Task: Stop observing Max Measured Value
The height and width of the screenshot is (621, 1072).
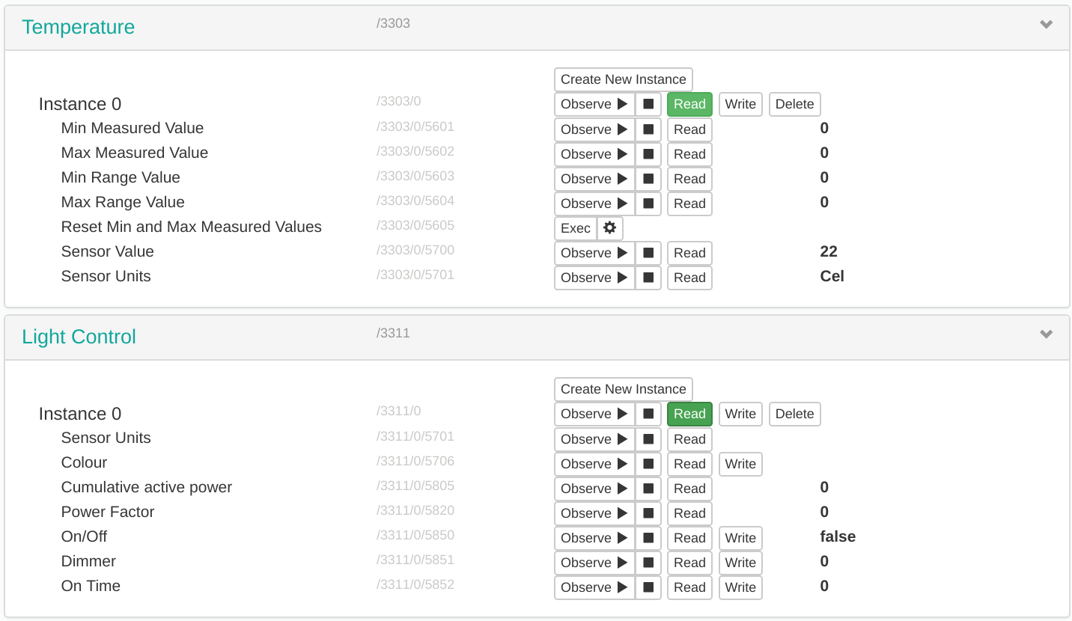Action: pos(648,154)
